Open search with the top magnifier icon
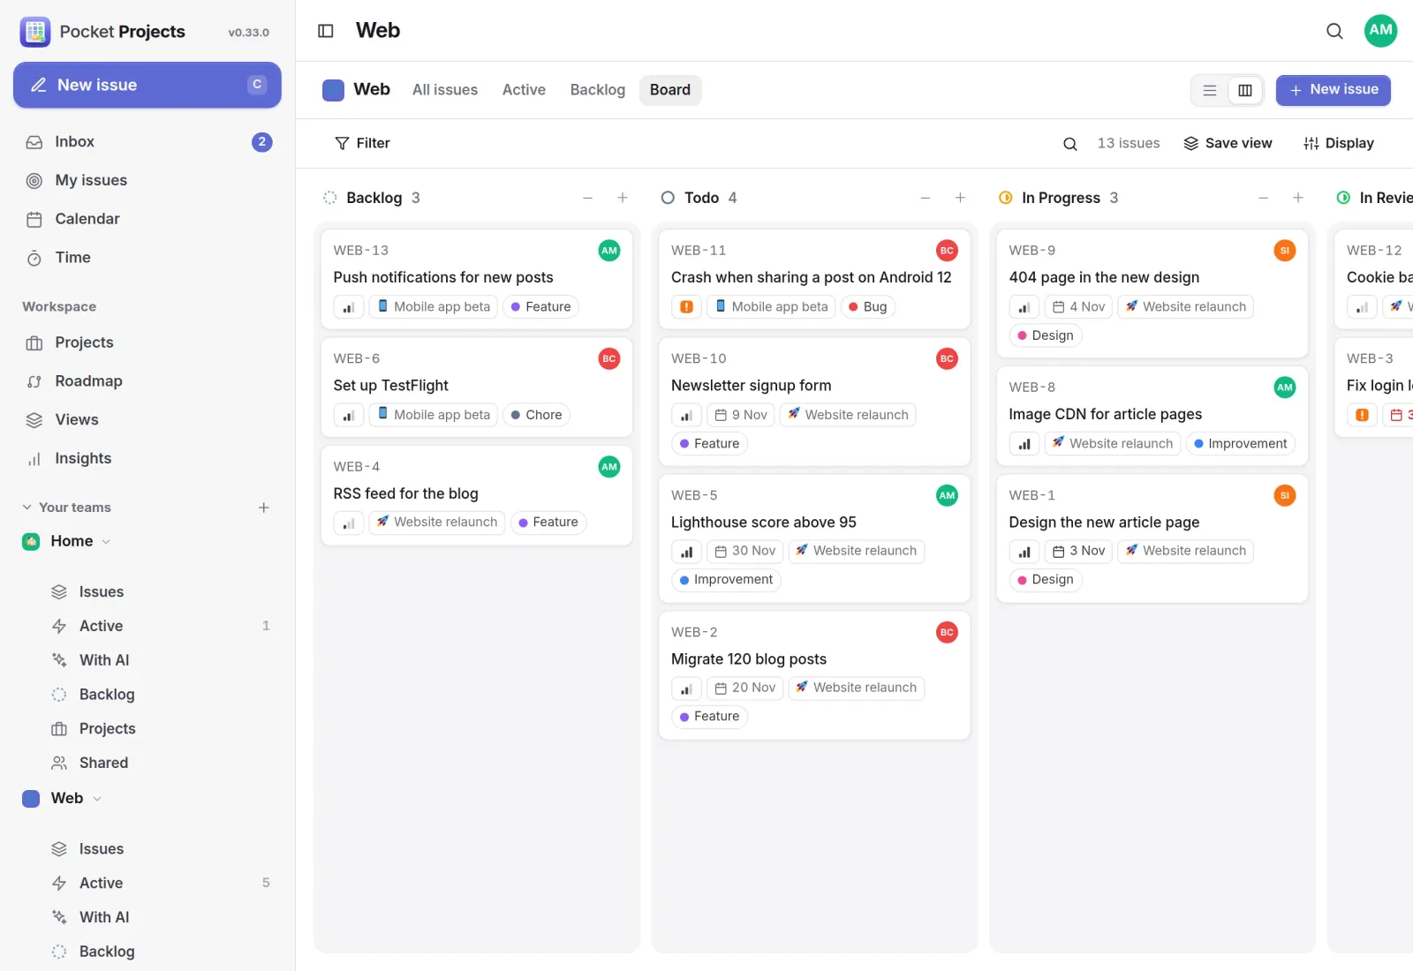 [1334, 31]
